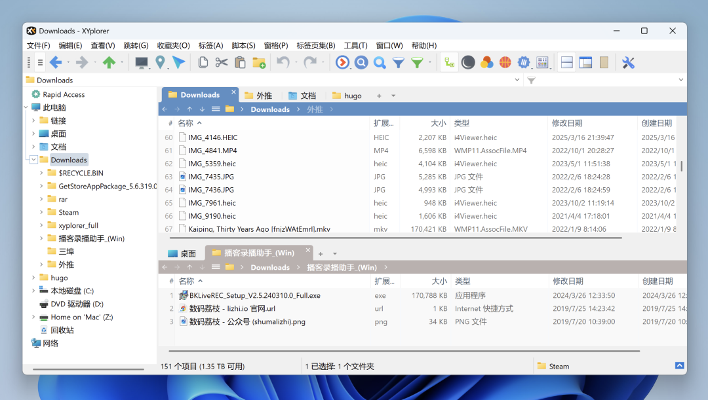Collapse the Downloads folder in the tree
708x400 pixels.
click(33, 159)
